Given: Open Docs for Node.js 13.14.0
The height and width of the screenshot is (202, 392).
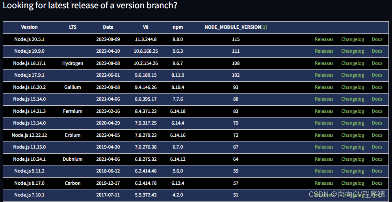Looking at the screenshot, I should click(377, 123).
